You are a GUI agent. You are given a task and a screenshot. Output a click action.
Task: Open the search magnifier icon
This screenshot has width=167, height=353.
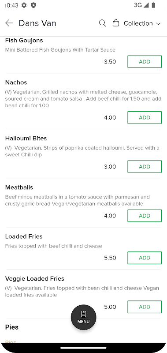tap(102, 23)
